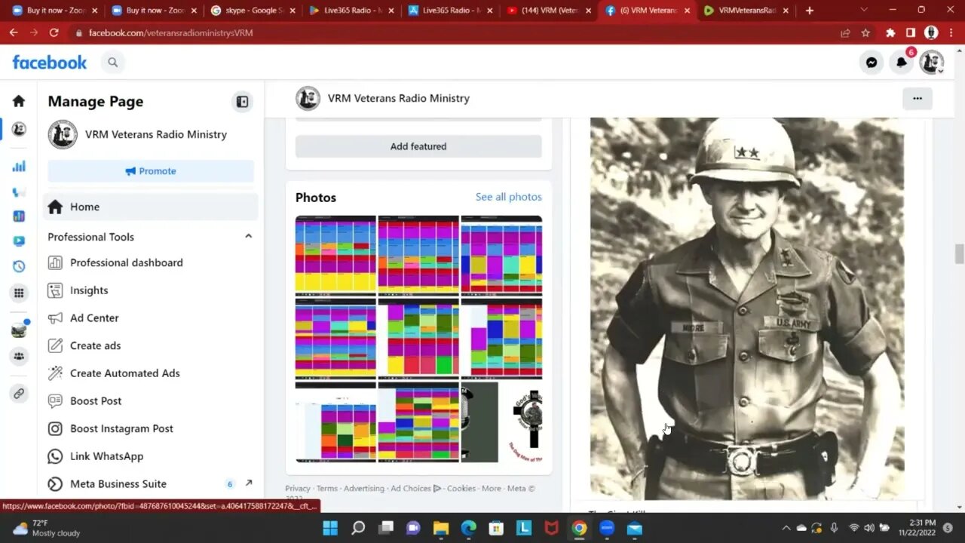Open browser extensions puzzle icon
The image size is (965, 543).
click(x=890, y=33)
